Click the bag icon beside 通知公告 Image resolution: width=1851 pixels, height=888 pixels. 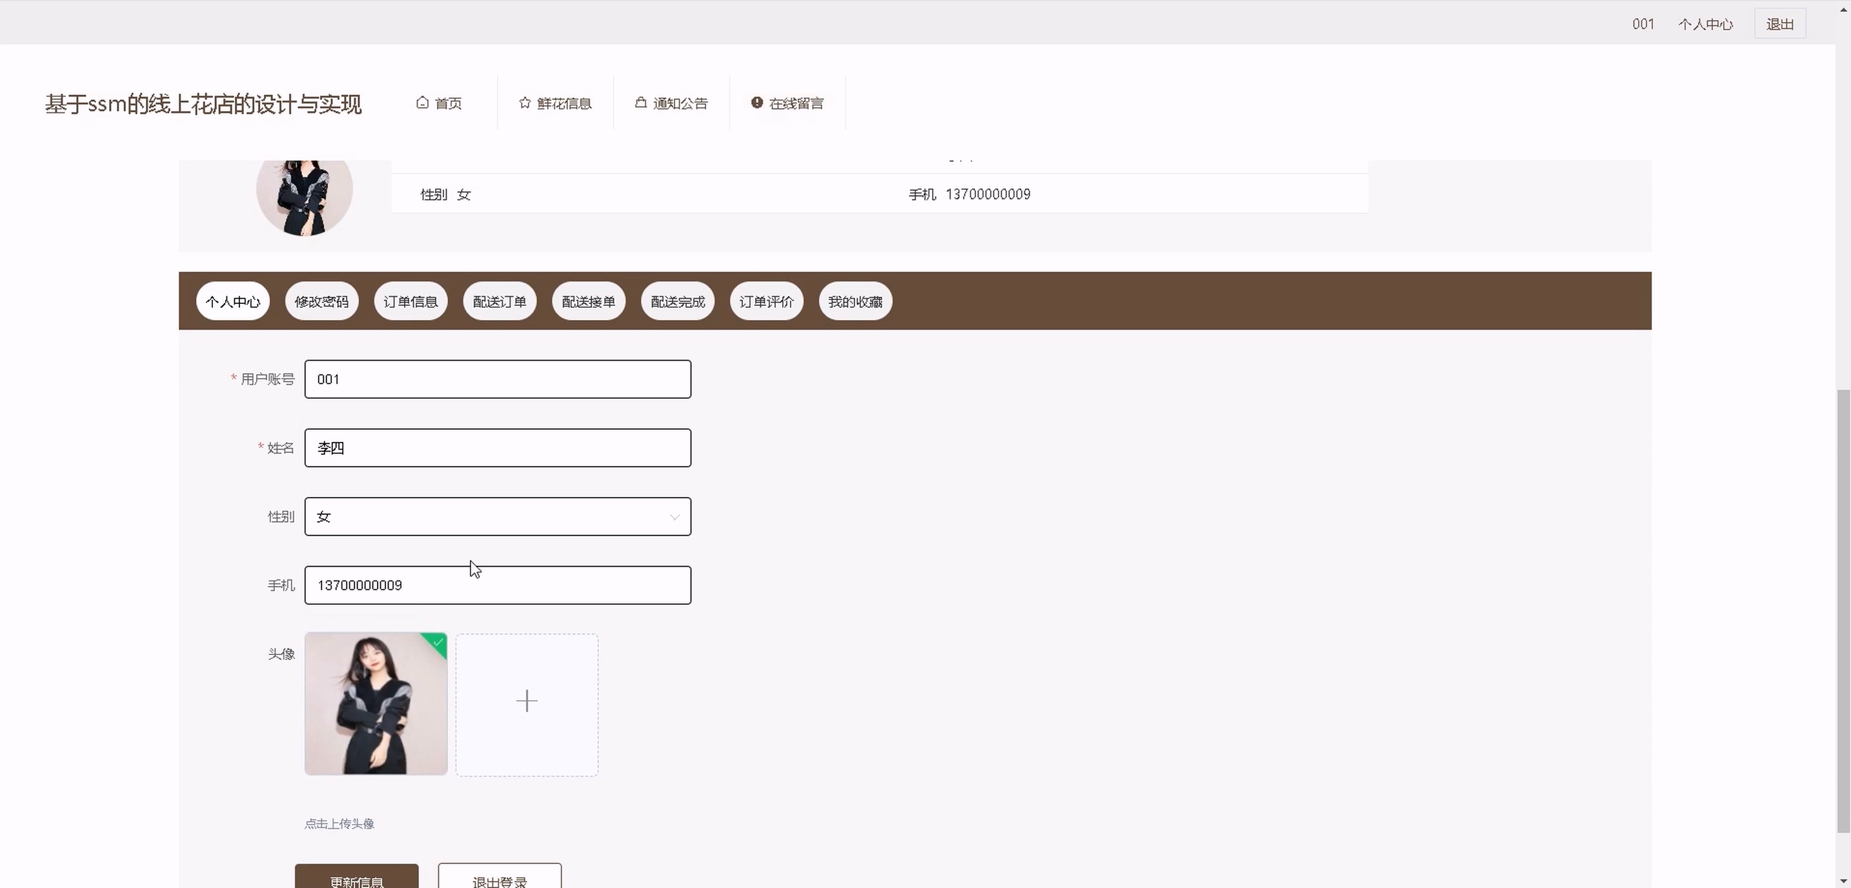pyautogui.click(x=640, y=103)
